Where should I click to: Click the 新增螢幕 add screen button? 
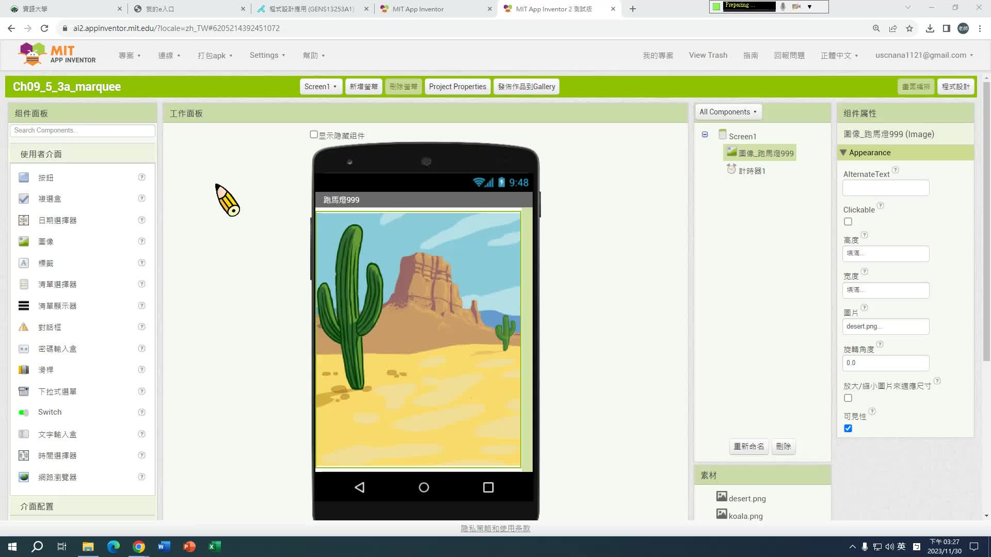363,87
